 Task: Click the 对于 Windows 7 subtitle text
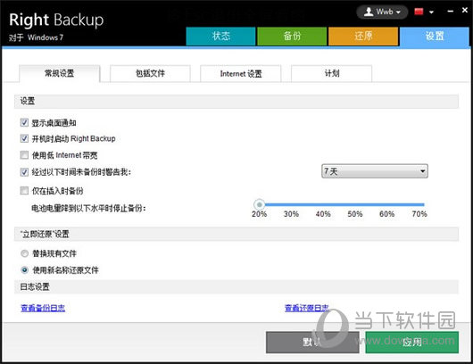tap(37, 37)
